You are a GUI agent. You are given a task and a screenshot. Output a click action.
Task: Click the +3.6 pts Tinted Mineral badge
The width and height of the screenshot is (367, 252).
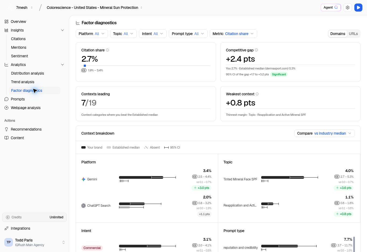(x=344, y=188)
